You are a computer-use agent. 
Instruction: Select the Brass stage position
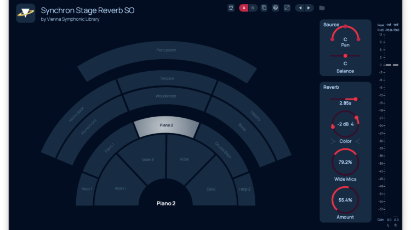click(242, 127)
